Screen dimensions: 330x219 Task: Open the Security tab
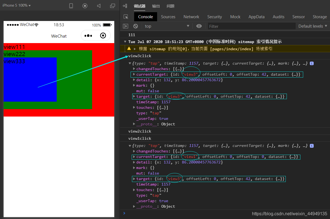point(215,17)
